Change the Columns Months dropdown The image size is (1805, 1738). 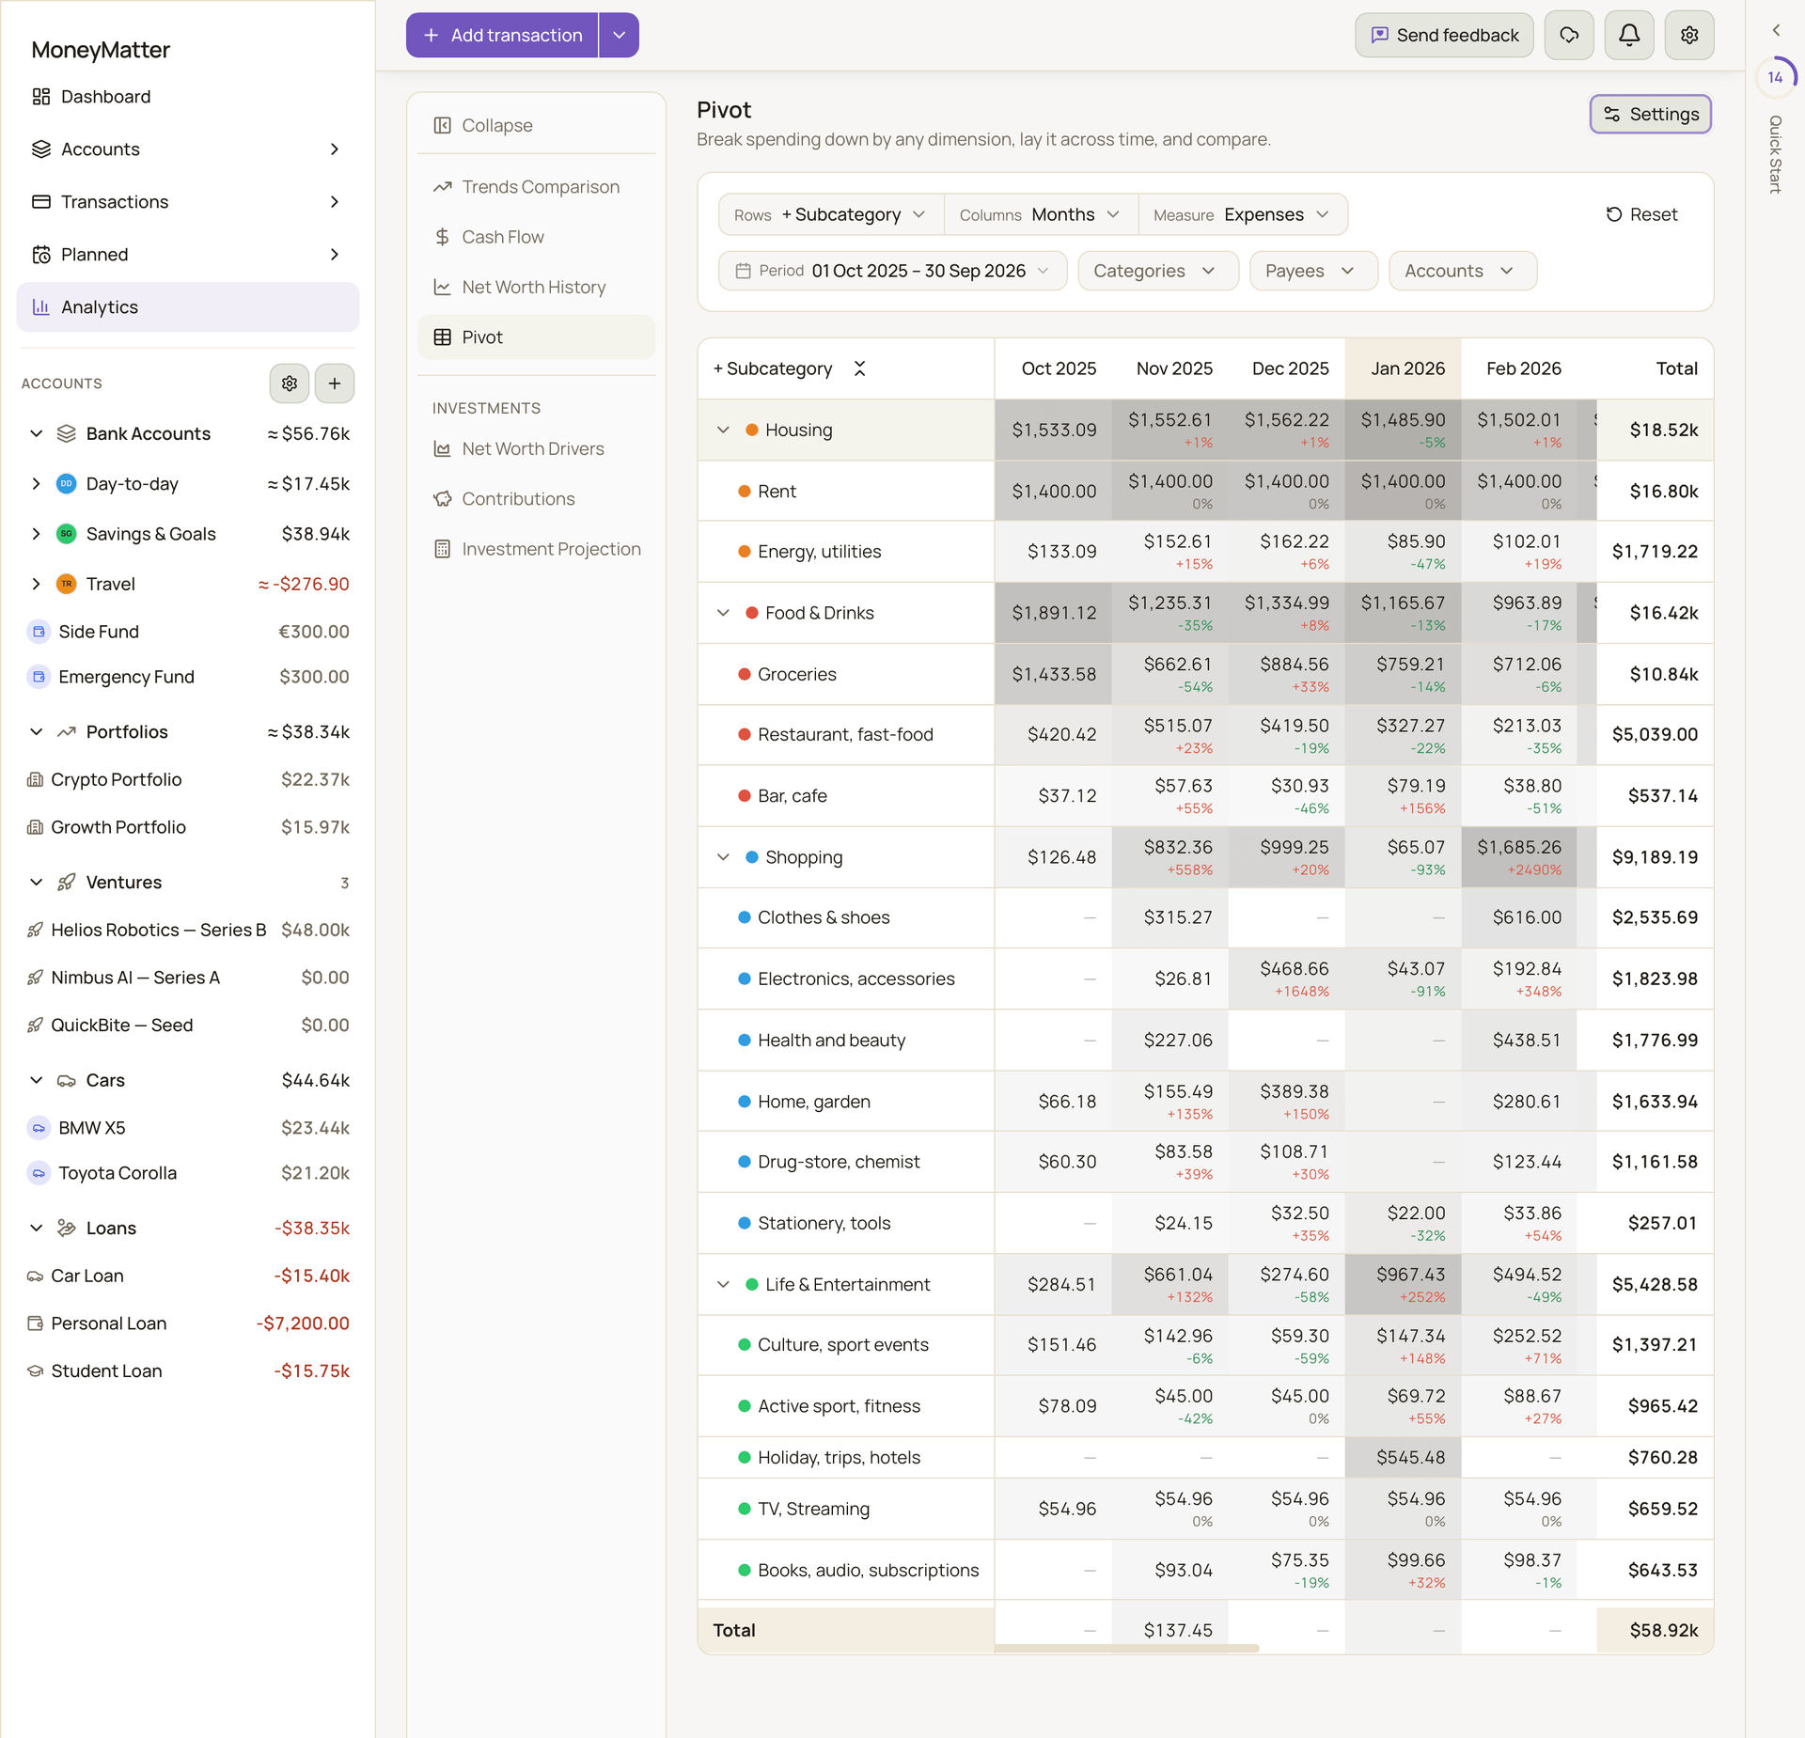[1041, 214]
